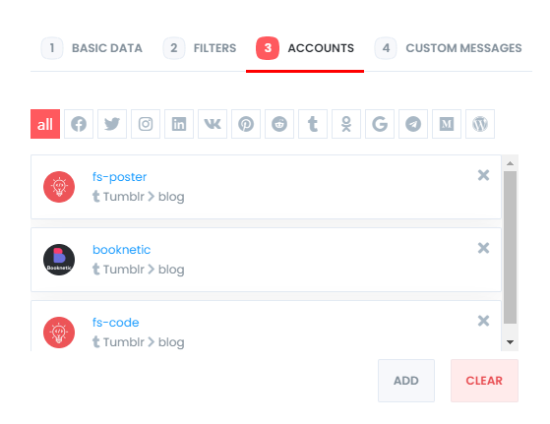550x424 pixels.
Task: Remove the booknetic account
Action: (483, 248)
